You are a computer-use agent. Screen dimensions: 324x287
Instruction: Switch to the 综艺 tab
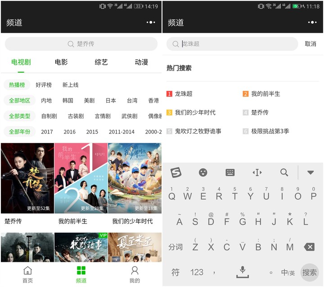point(101,62)
